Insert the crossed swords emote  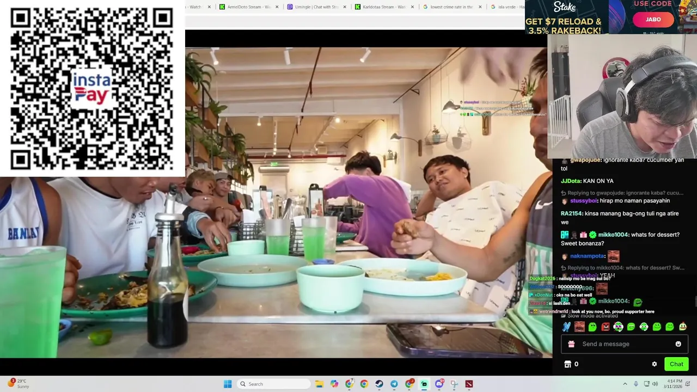[x=566, y=327]
